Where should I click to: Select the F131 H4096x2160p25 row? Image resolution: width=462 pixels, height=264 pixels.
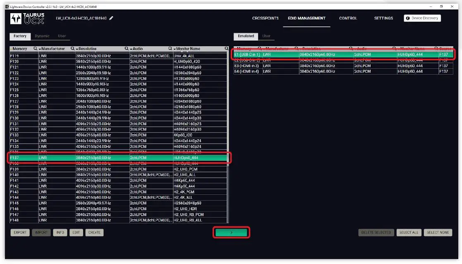tap(119, 124)
